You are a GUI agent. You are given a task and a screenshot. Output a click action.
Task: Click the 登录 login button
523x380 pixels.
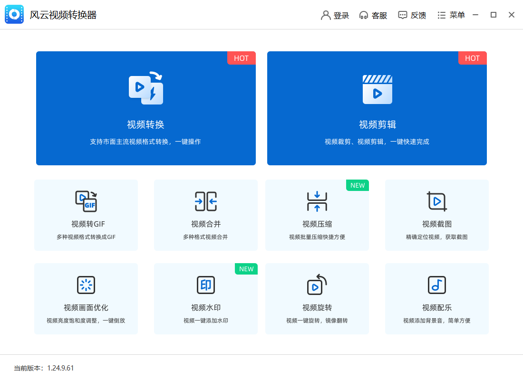[x=335, y=15]
